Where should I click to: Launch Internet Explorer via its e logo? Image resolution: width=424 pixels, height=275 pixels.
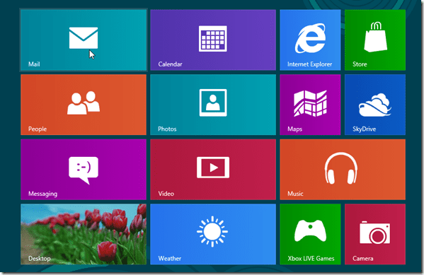pos(310,38)
